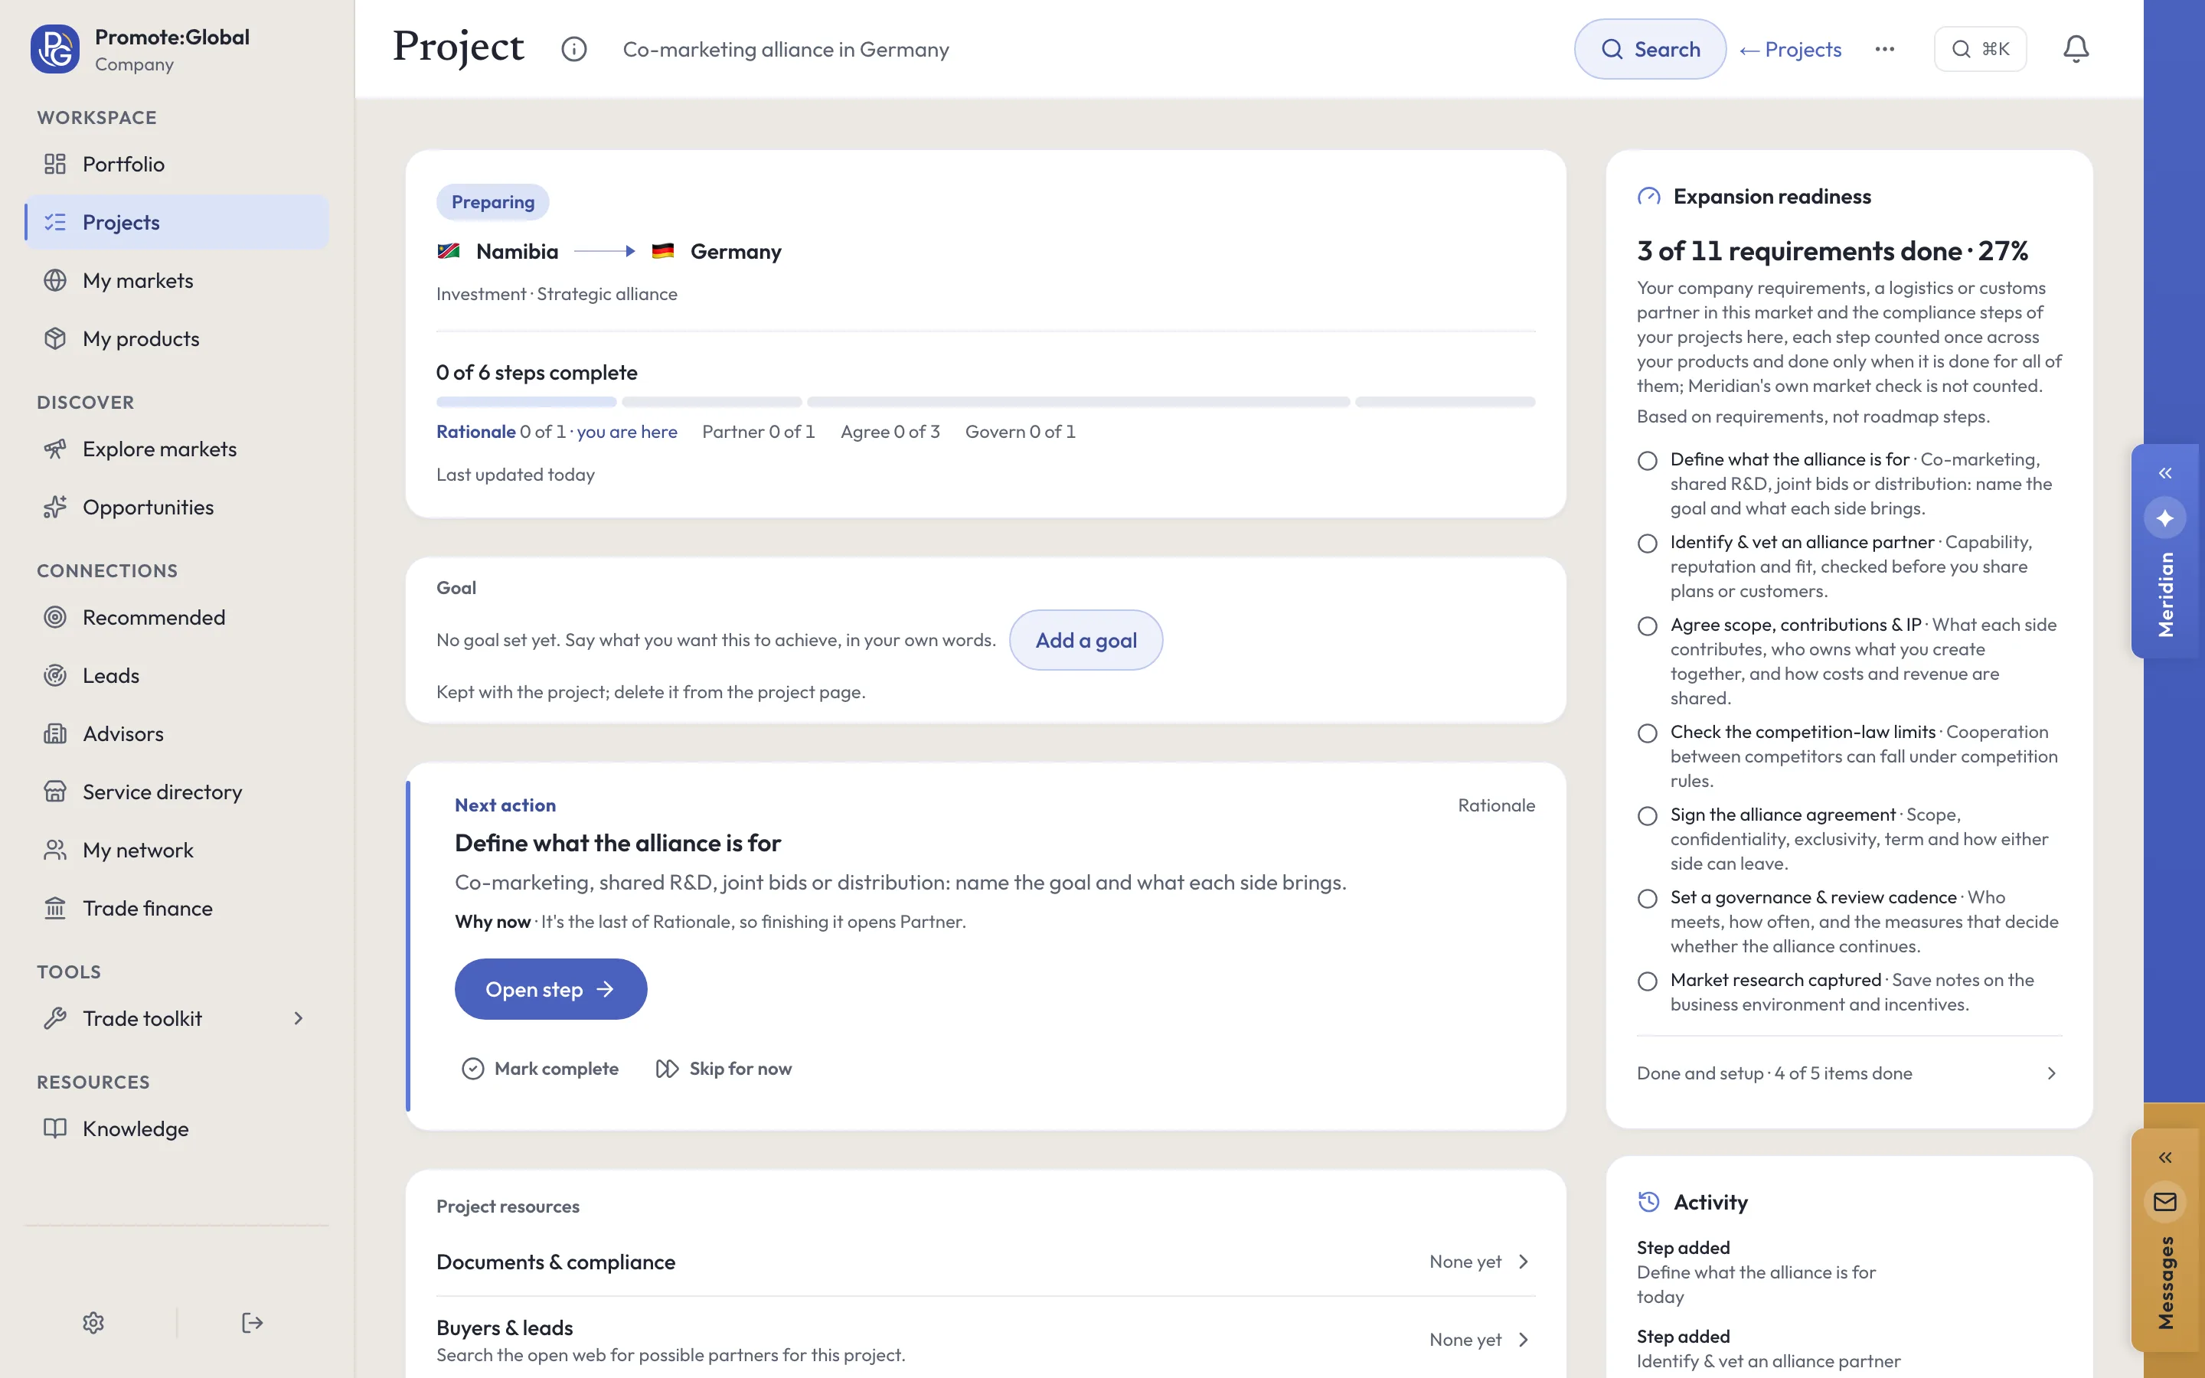Click the Rationale progress bar segment

[526, 402]
